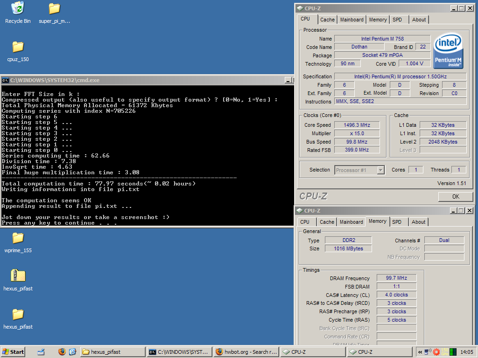Open the hexus_pifast folder icon on desktop
The image size is (478, 358).
[18, 314]
